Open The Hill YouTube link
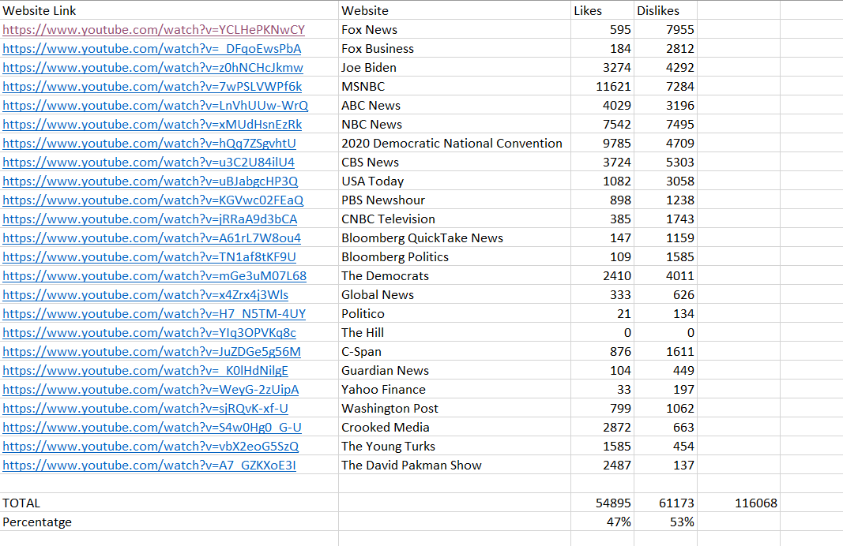Image resolution: width=843 pixels, height=546 pixels. [149, 333]
